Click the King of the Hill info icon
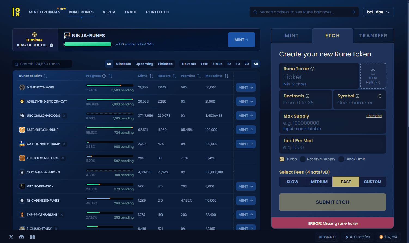This screenshot has height=243, width=409. 51,45
